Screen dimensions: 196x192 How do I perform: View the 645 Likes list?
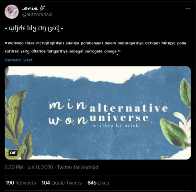98,183
